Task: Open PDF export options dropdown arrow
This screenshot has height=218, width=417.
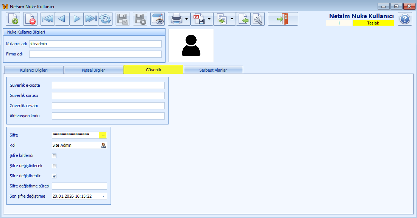Action: click(x=209, y=19)
